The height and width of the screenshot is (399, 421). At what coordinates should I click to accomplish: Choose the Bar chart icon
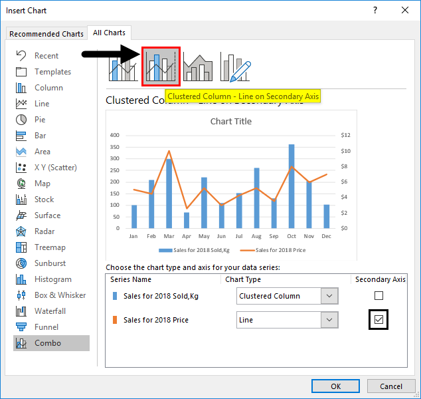coord(21,136)
